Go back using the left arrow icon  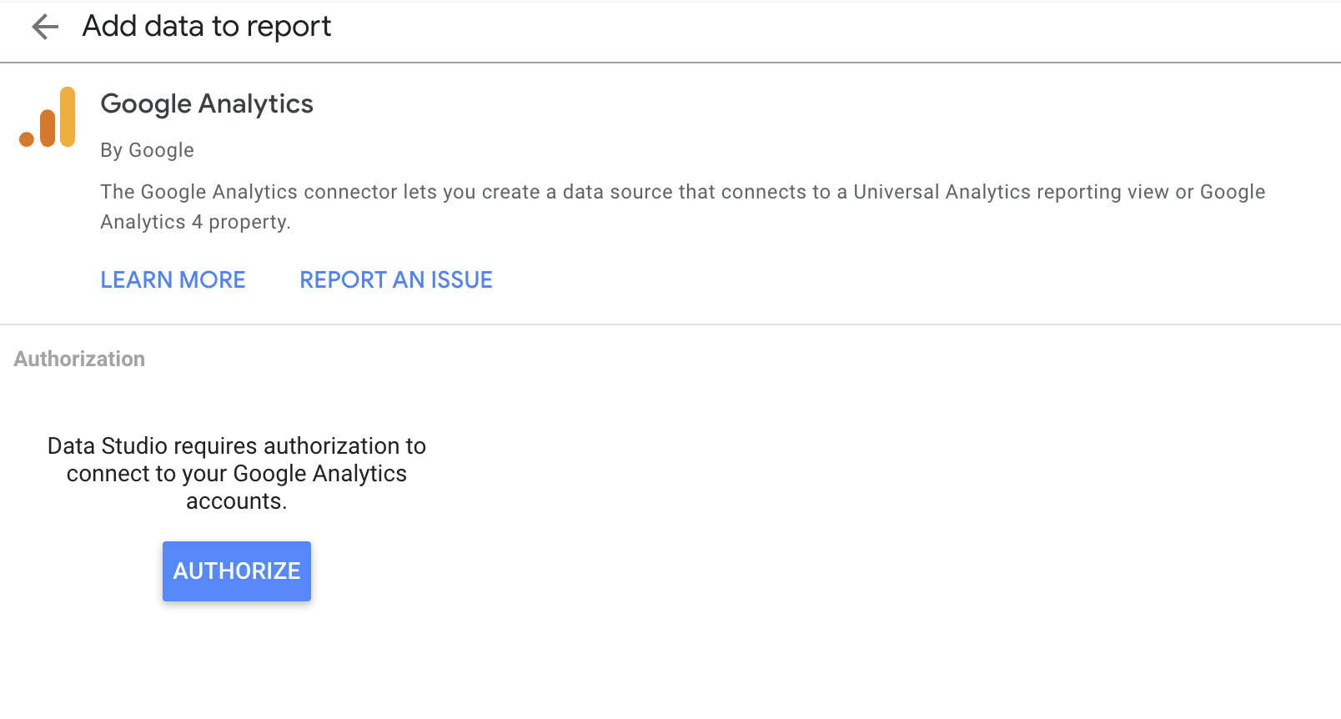[45, 28]
